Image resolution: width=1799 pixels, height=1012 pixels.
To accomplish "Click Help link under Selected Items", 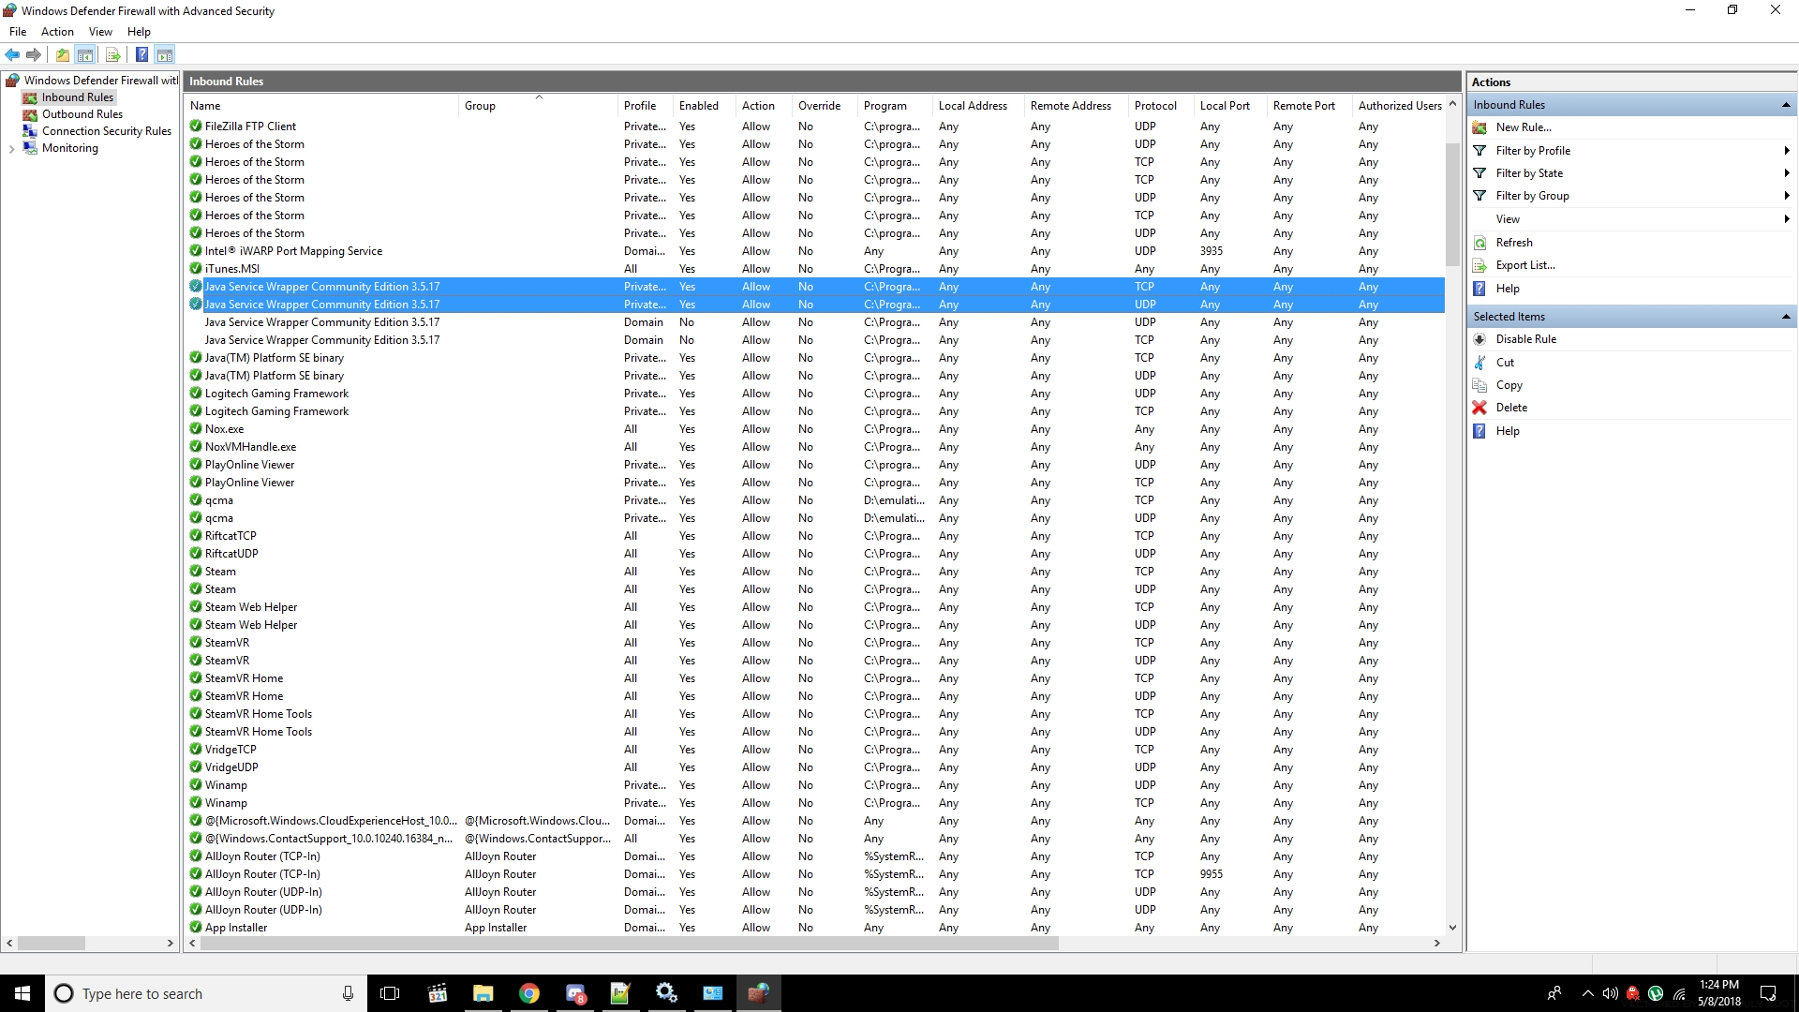I will (1508, 431).
